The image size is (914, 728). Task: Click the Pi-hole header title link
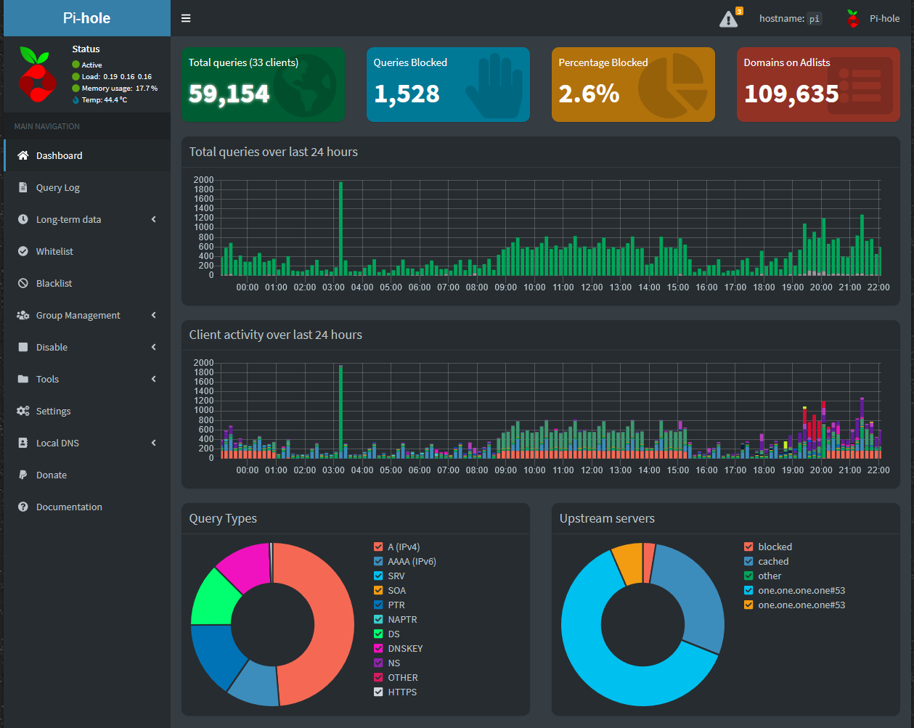86,18
